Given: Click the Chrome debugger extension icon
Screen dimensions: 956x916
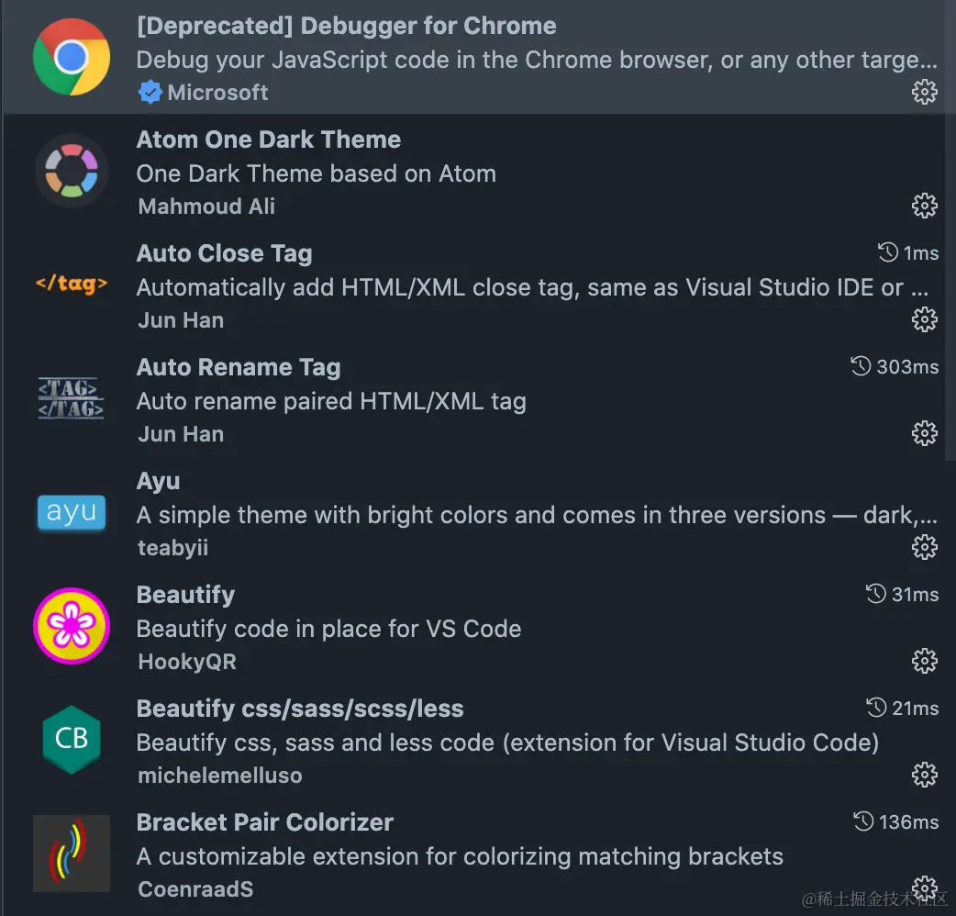Looking at the screenshot, I should point(72,57).
